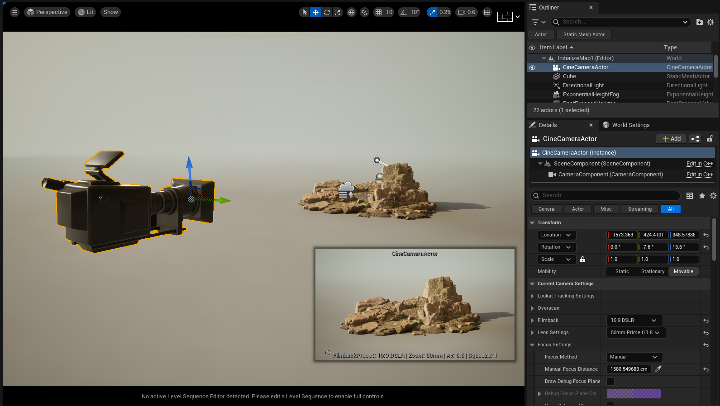Expand the viewport layout chevron
720x406 pixels.
click(518, 17)
